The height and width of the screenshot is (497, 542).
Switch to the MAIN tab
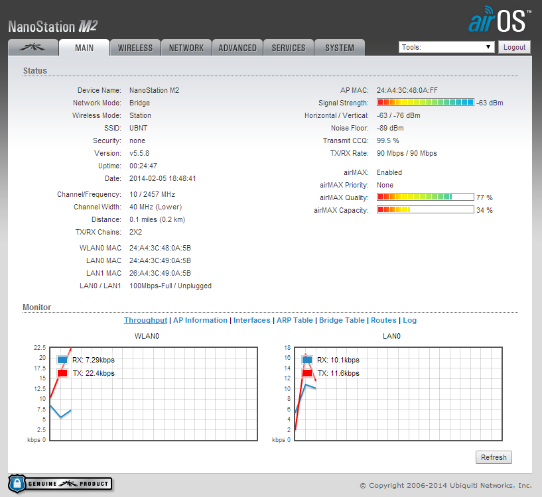[84, 48]
